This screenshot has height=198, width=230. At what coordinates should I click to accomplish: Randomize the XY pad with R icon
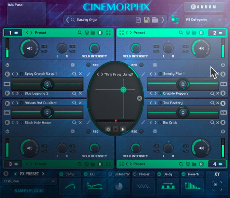[140, 98]
